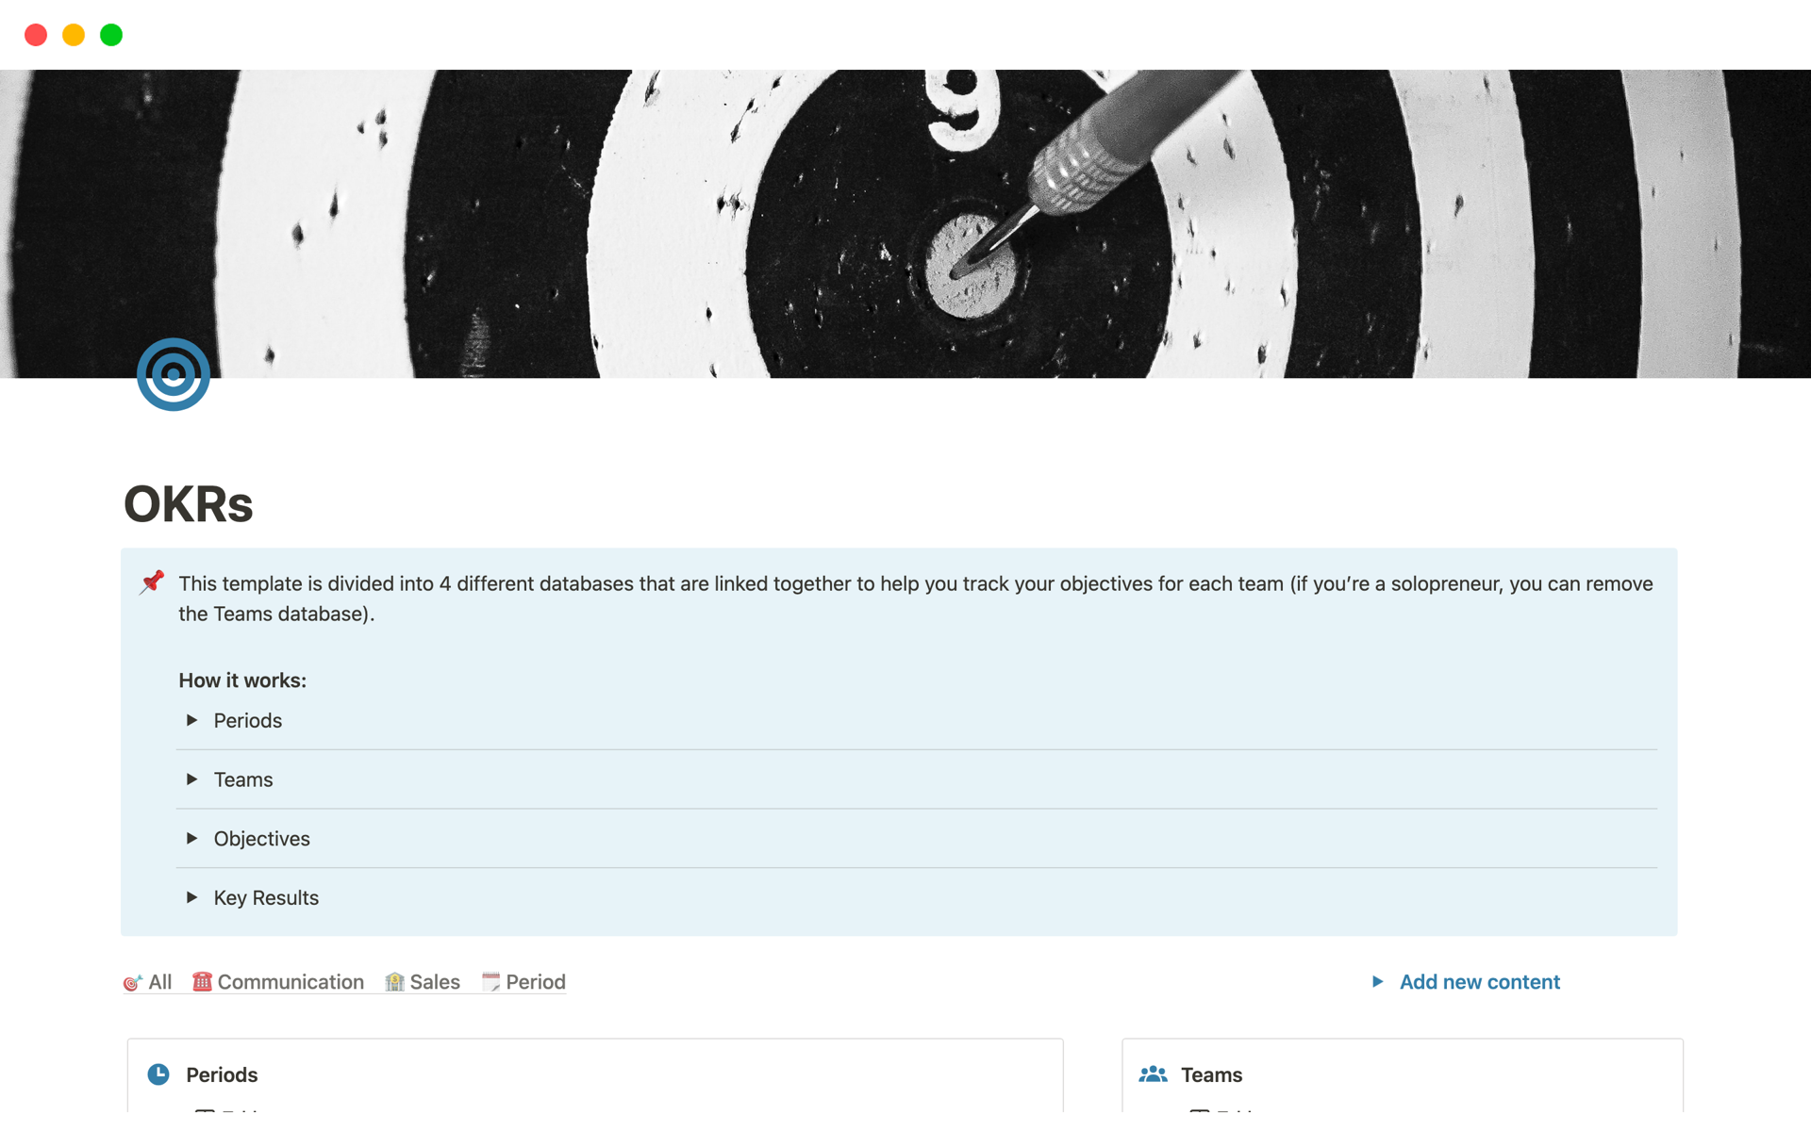Image resolution: width=1811 pixels, height=1131 pixels.
Task: Expand the Add new content toggle
Action: coord(1377,982)
